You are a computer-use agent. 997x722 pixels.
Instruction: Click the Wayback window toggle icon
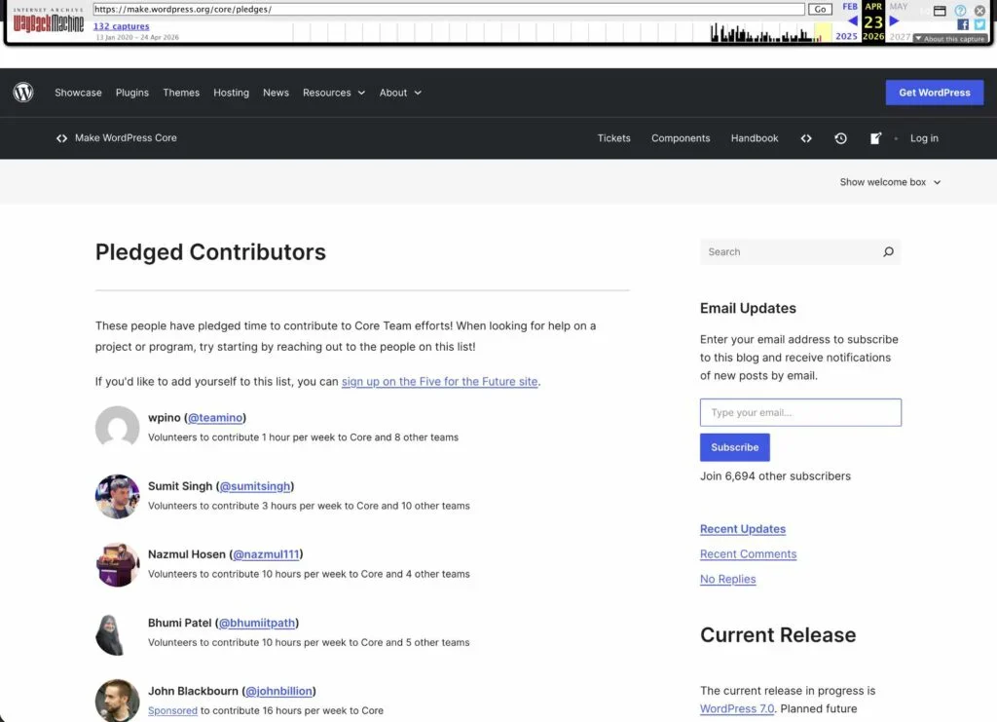pyautogui.click(x=940, y=10)
